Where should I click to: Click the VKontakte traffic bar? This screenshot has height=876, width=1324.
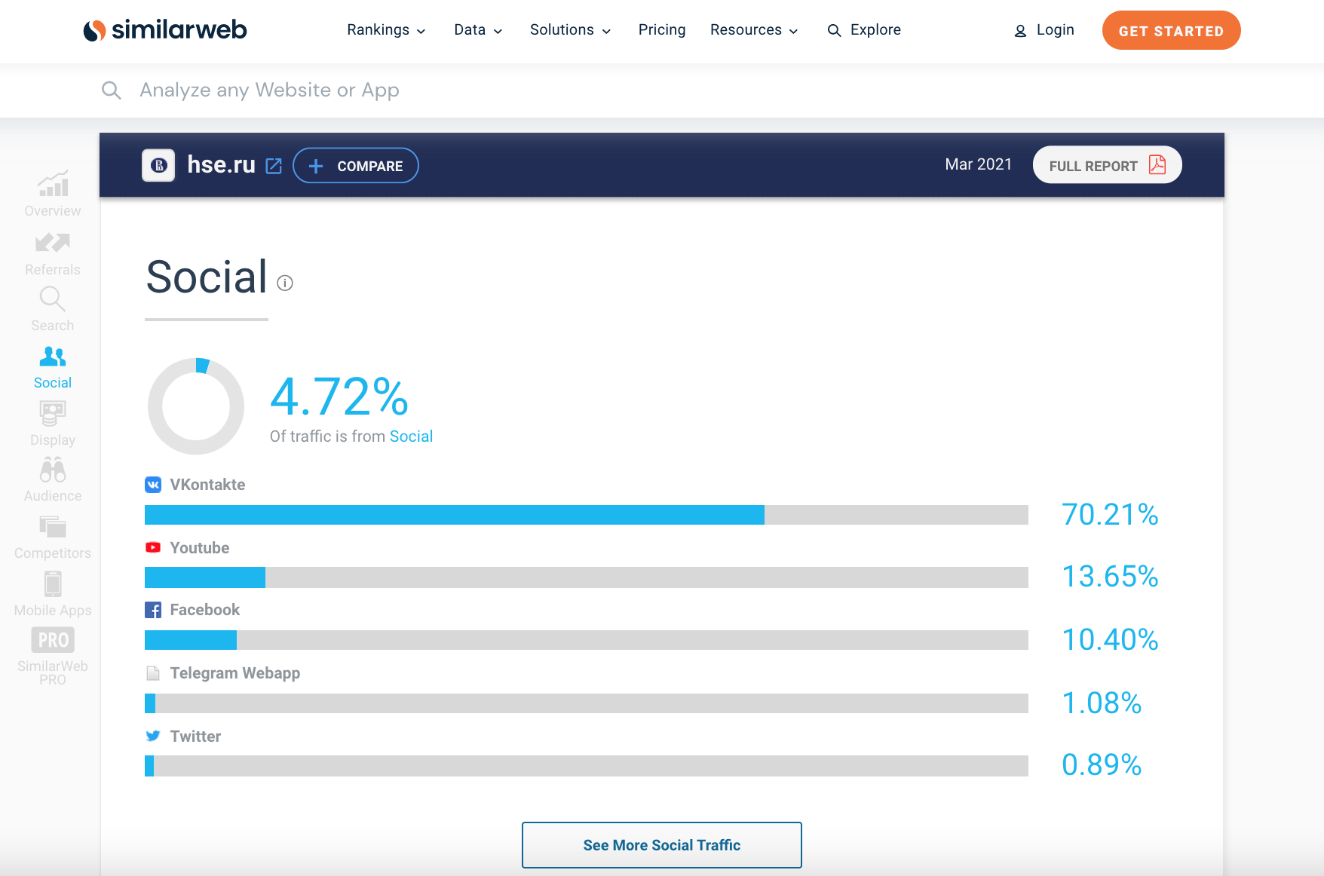pos(587,515)
